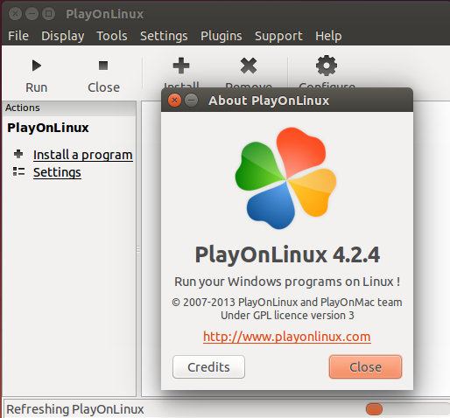Minimize the About PlayOnLinux dialog
The image size is (450, 418).
coord(192,101)
